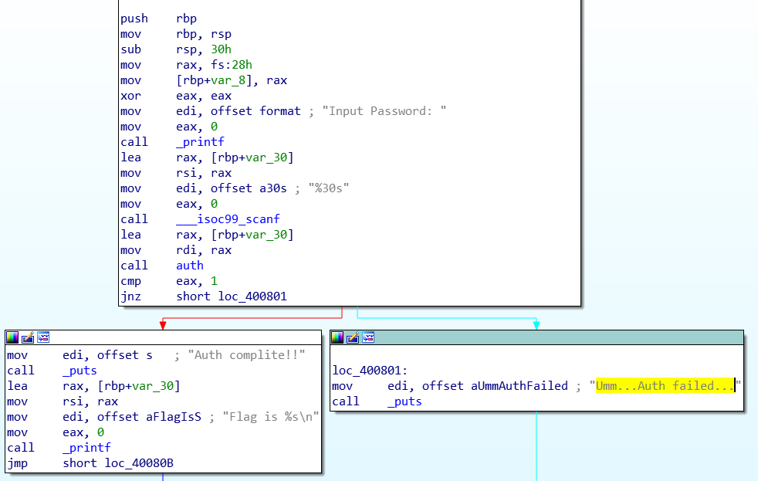Select the "offset s" operand
758x481 pixels.
[x=125, y=355]
